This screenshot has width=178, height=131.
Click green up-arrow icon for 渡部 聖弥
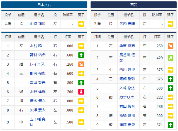click(170, 79)
